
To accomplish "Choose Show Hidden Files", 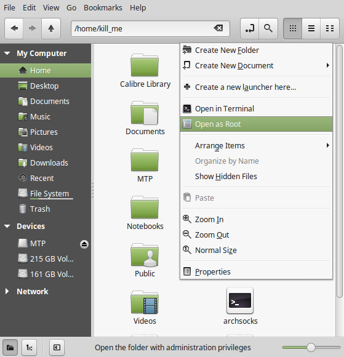I will click(x=256, y=177).
